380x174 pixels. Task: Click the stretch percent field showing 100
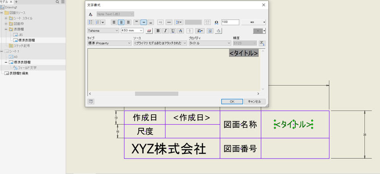pos(230,22)
